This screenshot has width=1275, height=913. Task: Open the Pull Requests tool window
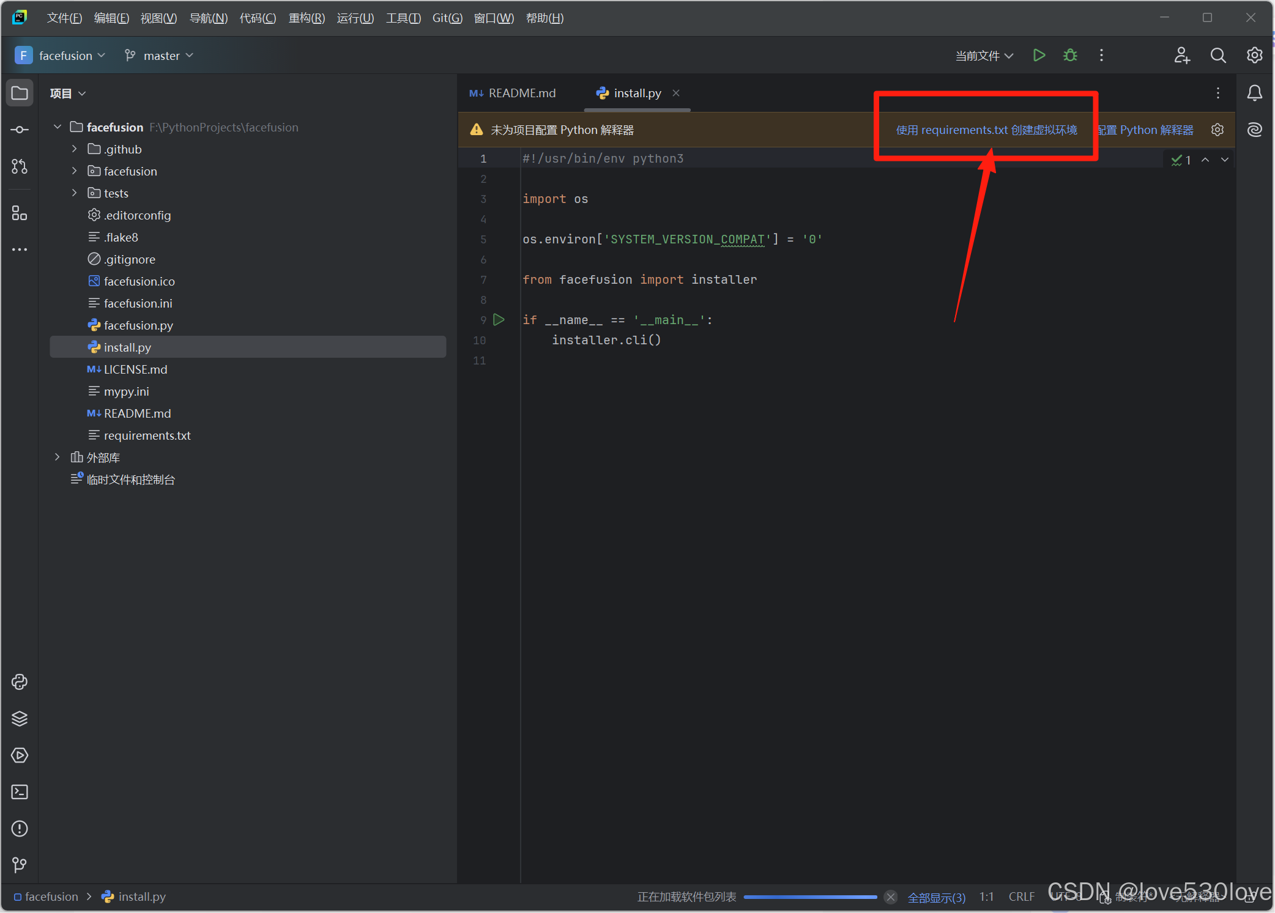pos(20,166)
